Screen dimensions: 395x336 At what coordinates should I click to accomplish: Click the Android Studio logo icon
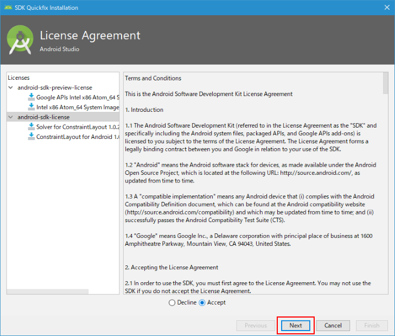point(20,39)
